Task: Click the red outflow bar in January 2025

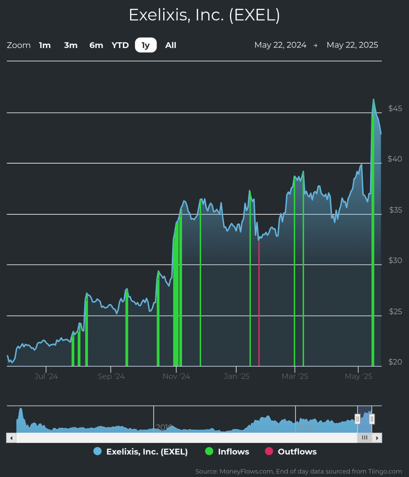Action: tap(259, 303)
